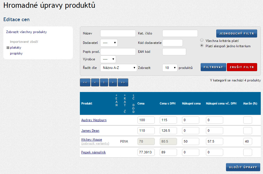Open the Výrobce dropdown

pyautogui.click(x=108, y=59)
